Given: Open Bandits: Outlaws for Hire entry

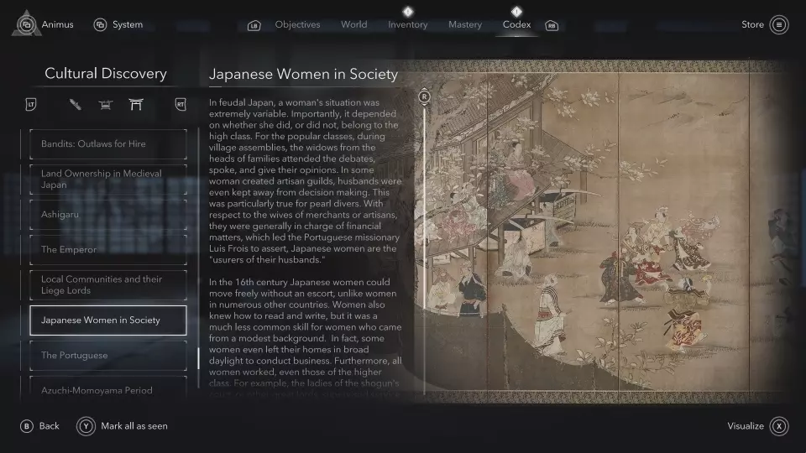Looking at the screenshot, I should (x=108, y=143).
